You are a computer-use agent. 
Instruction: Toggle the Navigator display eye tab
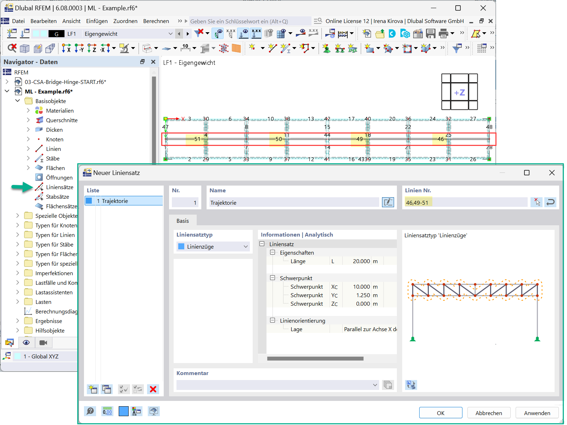point(26,342)
